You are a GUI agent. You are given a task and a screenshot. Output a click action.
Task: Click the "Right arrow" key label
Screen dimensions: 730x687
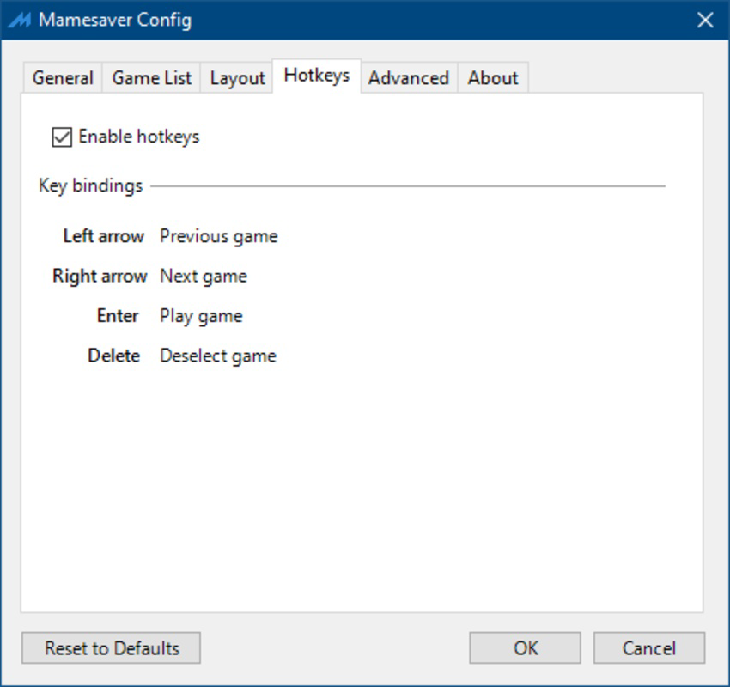(100, 276)
